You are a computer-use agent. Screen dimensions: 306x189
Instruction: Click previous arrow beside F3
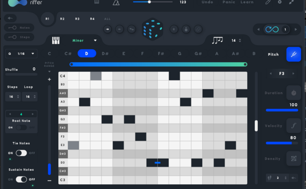point(271,73)
